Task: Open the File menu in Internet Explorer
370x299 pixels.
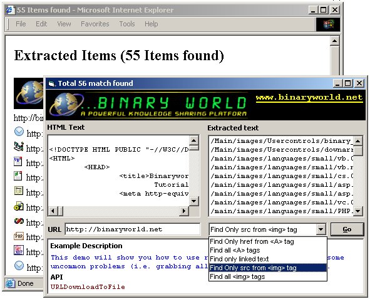Action: (x=21, y=24)
